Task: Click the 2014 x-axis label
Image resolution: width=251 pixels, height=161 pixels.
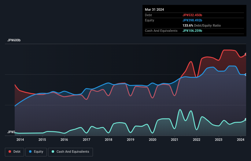Action: click(x=20, y=140)
